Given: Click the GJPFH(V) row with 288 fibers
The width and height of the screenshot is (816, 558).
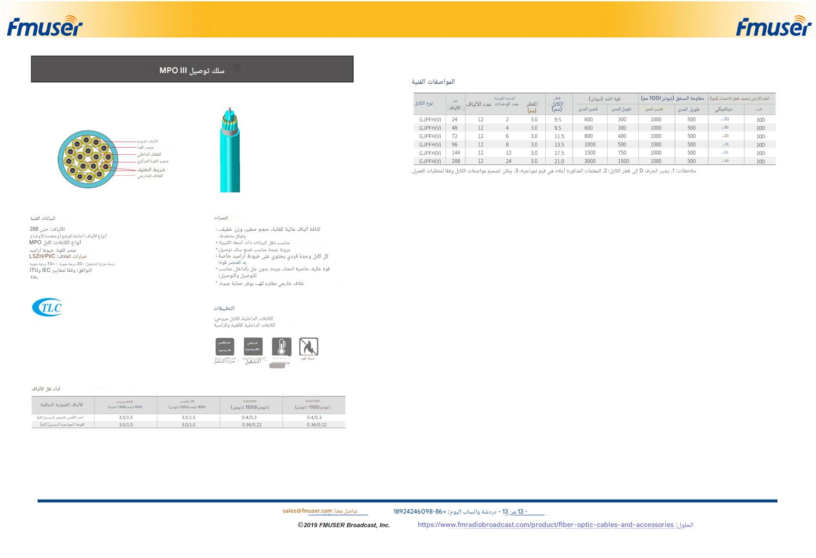Looking at the screenshot, I should point(594,161).
